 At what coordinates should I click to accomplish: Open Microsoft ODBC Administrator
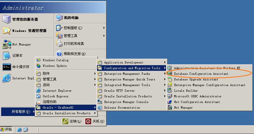tap(209, 96)
